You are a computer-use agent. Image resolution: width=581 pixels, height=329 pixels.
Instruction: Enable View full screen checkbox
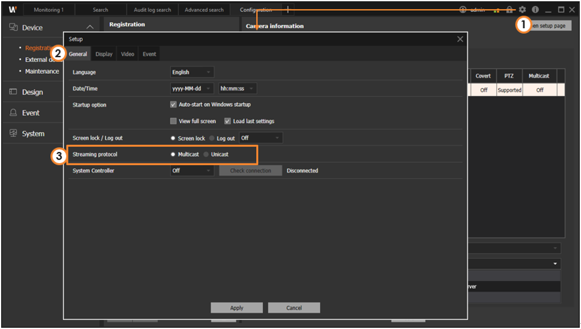(x=173, y=121)
